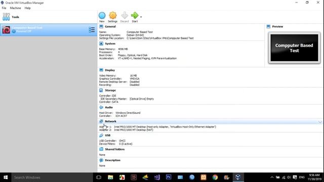
Task: Click the ENG language indicator
Action: click(x=302, y=177)
